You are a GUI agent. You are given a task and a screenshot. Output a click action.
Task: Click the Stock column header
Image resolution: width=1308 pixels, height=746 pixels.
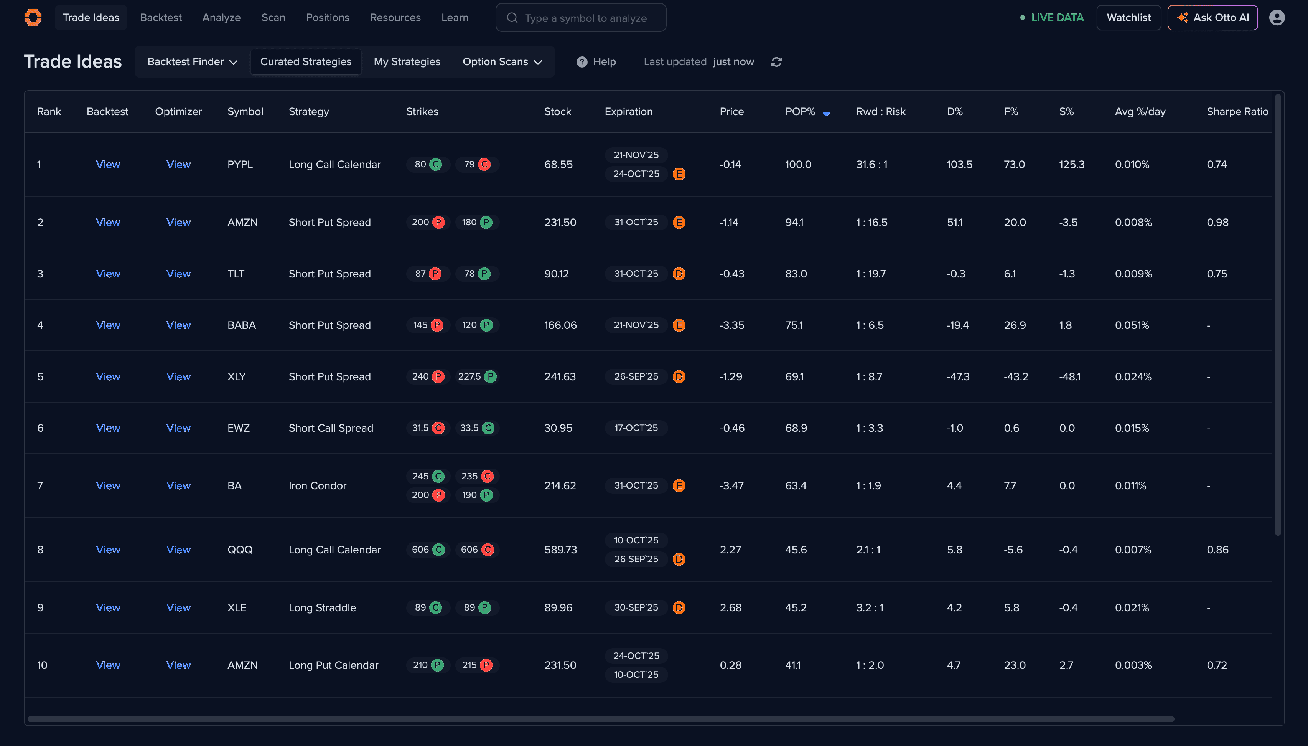click(557, 112)
